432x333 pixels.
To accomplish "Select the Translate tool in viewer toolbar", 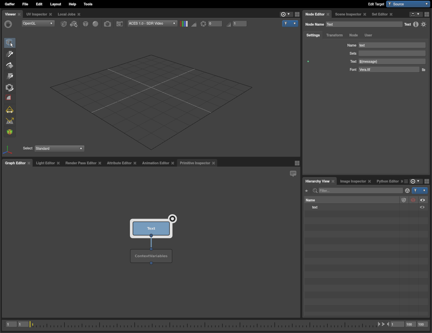I will (x=10, y=54).
